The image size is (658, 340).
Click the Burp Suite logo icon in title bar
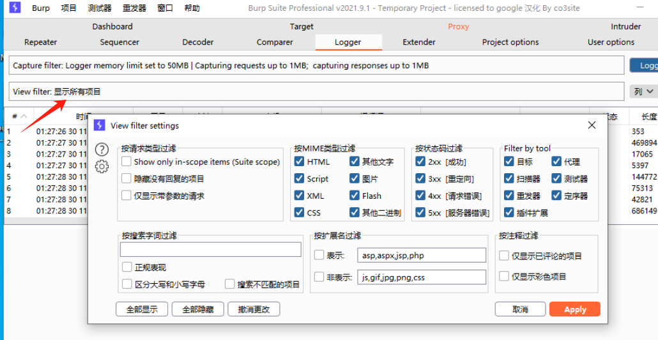[x=15, y=8]
